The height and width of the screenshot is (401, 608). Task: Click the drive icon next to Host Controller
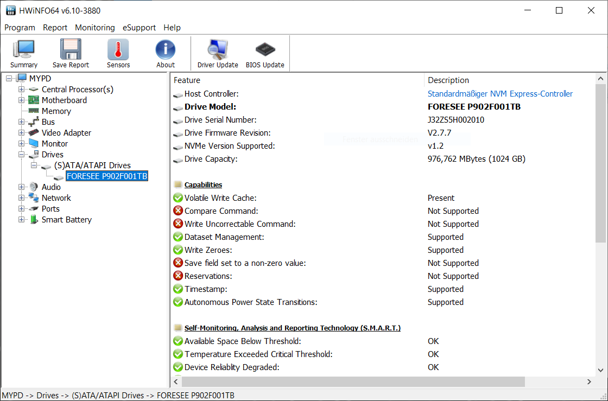coord(178,94)
